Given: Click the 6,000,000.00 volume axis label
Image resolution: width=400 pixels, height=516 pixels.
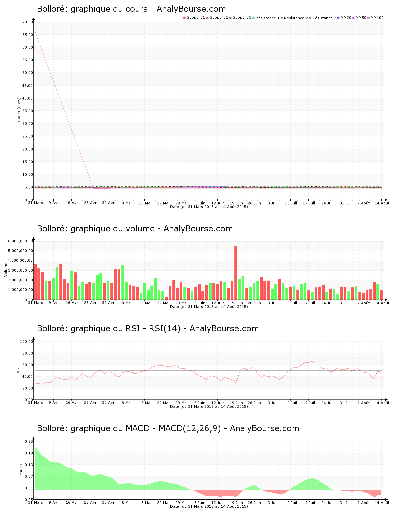Looking at the screenshot, I should click(x=21, y=241).
